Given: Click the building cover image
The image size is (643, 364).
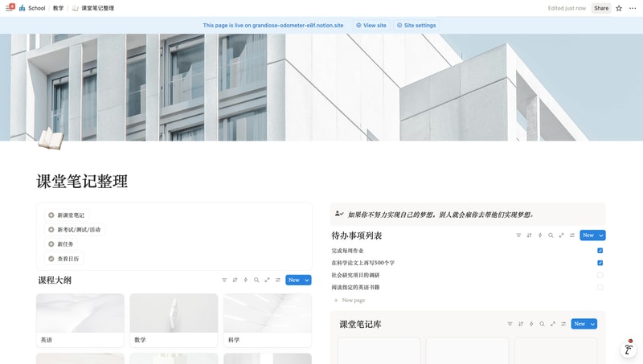Looking at the screenshot, I should [x=321, y=87].
